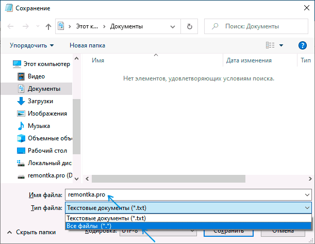315x244 pixels.
Task: Sort by the 'Тип' column header
Action: point(306,60)
